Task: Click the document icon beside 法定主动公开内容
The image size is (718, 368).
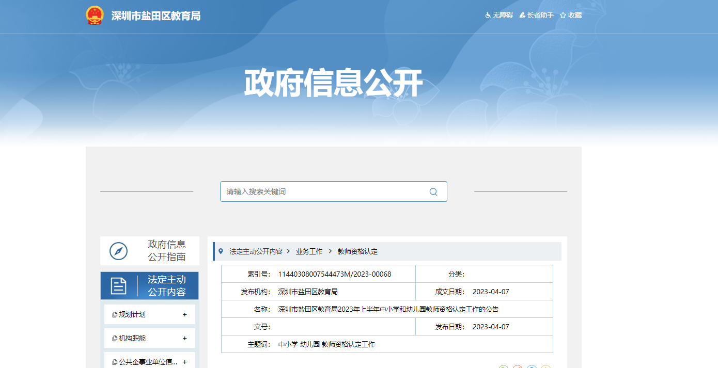Action: (119, 286)
